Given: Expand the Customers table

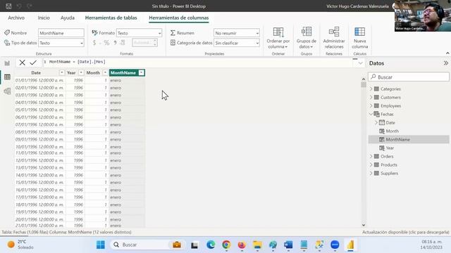Looking at the screenshot, I should [371, 97].
